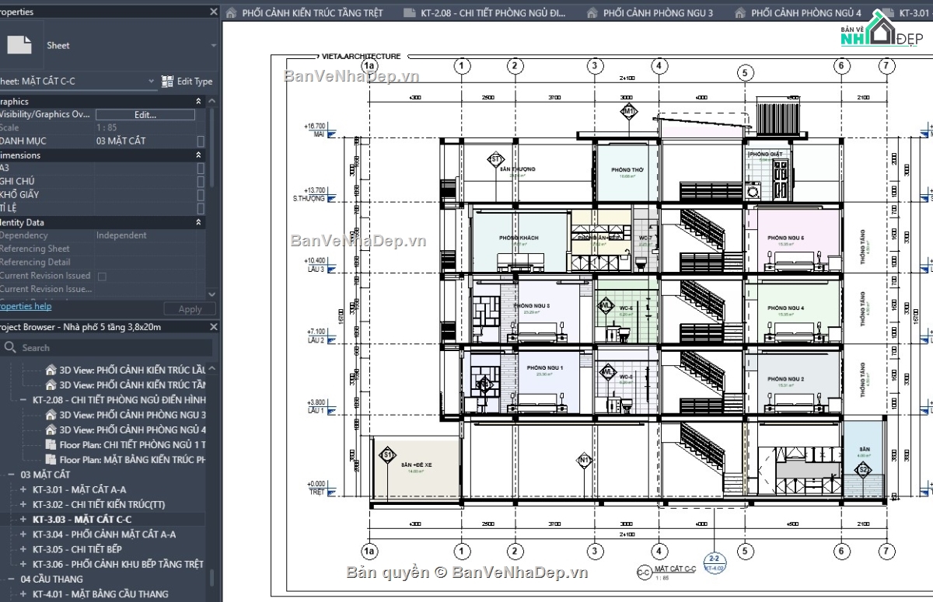Viewport: 933px width, 602px height.
Task: Select the MÁI +16.700 level marker
Action: click(x=320, y=130)
